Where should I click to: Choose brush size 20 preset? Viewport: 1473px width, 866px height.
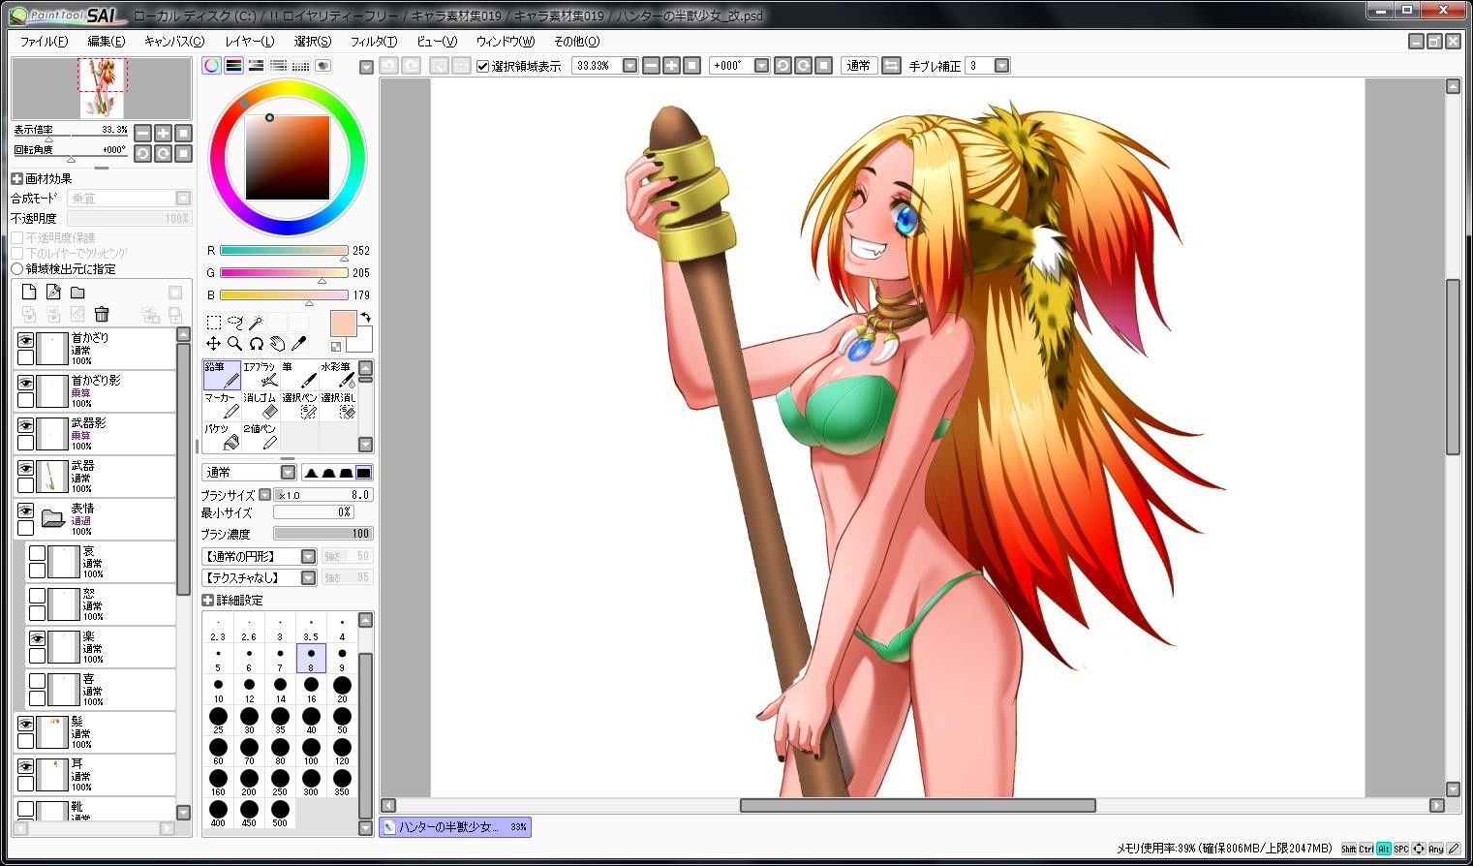point(342,690)
